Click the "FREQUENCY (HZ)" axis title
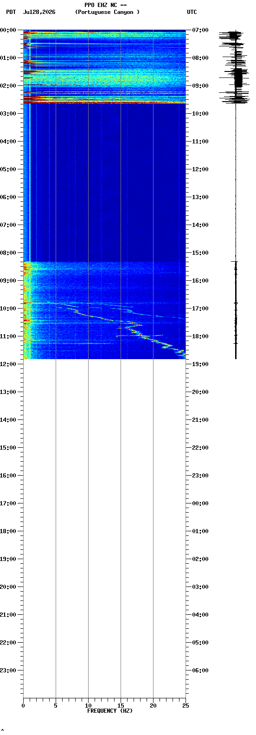Image resolution: width=256 pixels, height=735 pixels. [110, 711]
